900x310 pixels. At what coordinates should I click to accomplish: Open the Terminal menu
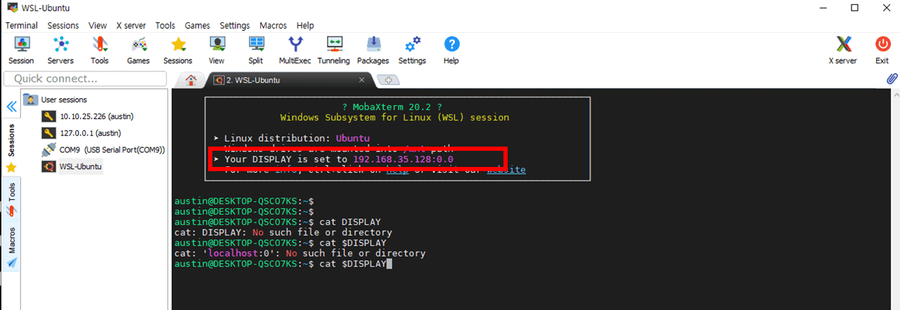click(22, 25)
